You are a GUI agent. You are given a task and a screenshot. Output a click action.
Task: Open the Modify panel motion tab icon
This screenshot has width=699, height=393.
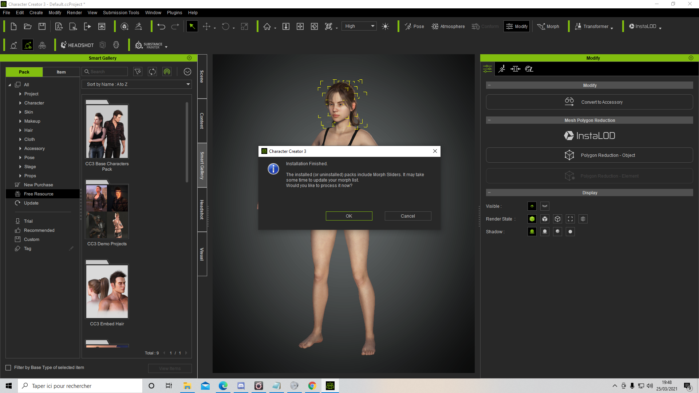502,69
